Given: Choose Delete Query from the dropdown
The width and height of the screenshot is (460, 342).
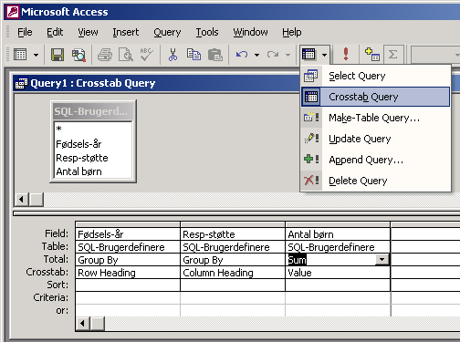Looking at the screenshot, I should pyautogui.click(x=375, y=181).
